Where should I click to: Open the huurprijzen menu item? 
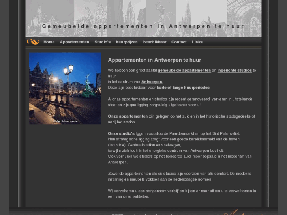pyautogui.click(x=127, y=42)
